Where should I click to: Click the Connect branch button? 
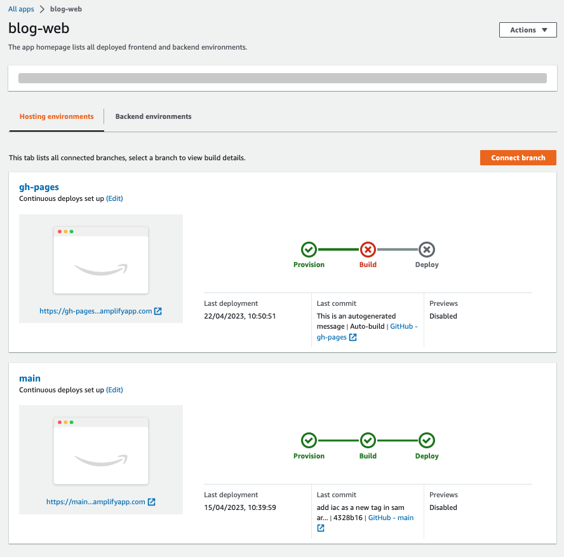518,158
